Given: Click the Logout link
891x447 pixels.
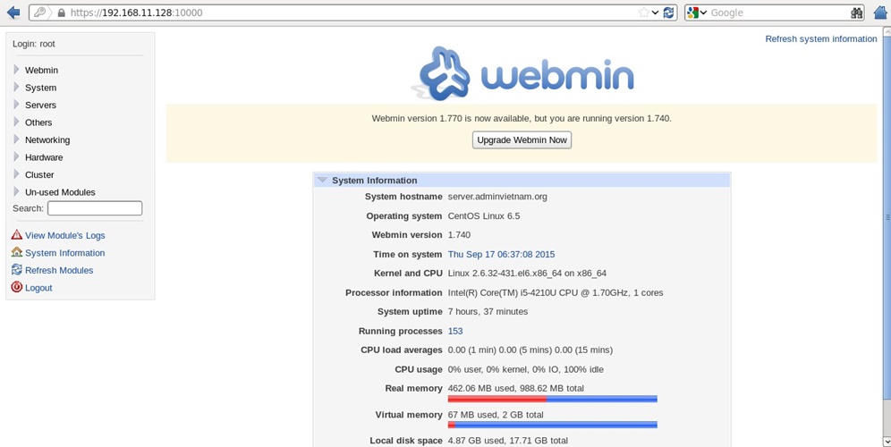Looking at the screenshot, I should tap(38, 288).
